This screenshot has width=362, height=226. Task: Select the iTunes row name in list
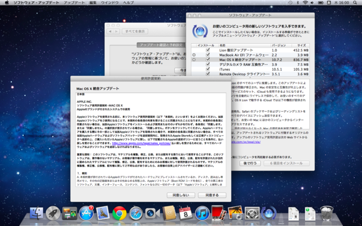225,69
